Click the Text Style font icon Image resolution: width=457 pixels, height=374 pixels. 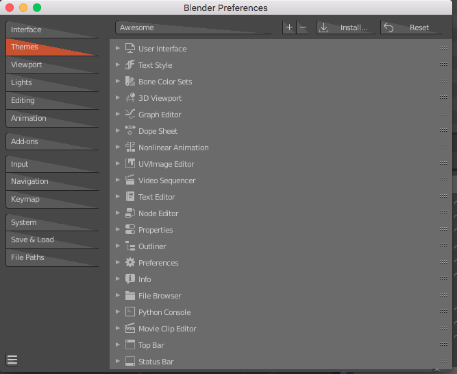click(130, 65)
